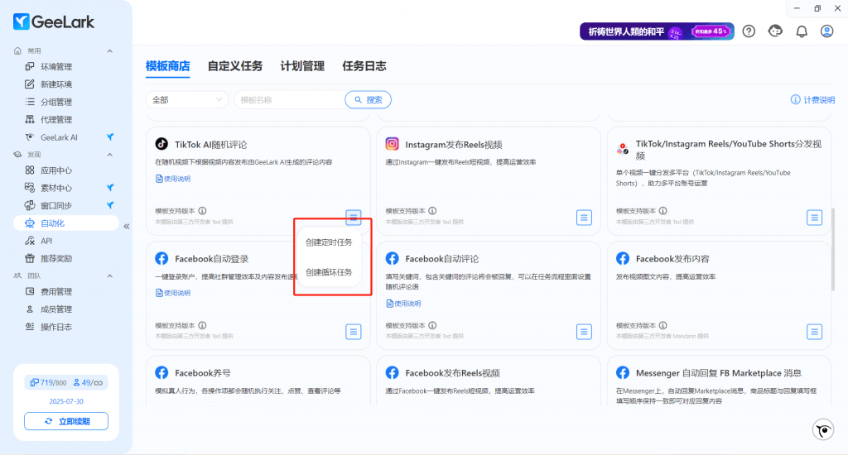Viewport: 848px width, 455px height.
Task: Collapse the 团队 sidebar section
Action: click(110, 275)
